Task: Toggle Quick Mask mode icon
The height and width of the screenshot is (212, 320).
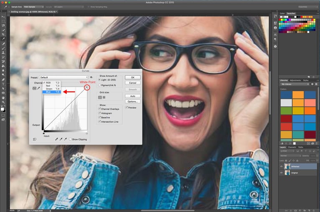Action: 3,115
